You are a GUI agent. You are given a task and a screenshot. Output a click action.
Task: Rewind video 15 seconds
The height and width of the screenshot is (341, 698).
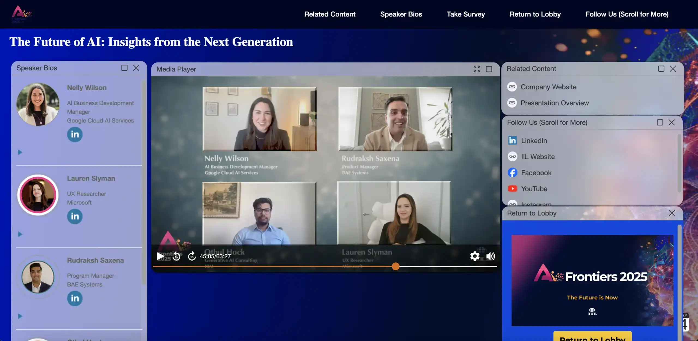coord(176,256)
